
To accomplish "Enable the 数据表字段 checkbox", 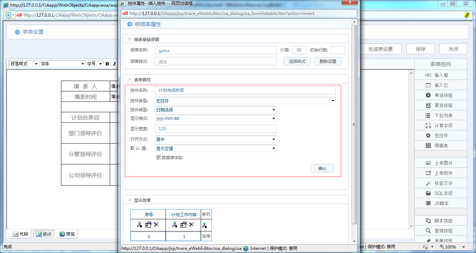I will [x=159, y=157].
